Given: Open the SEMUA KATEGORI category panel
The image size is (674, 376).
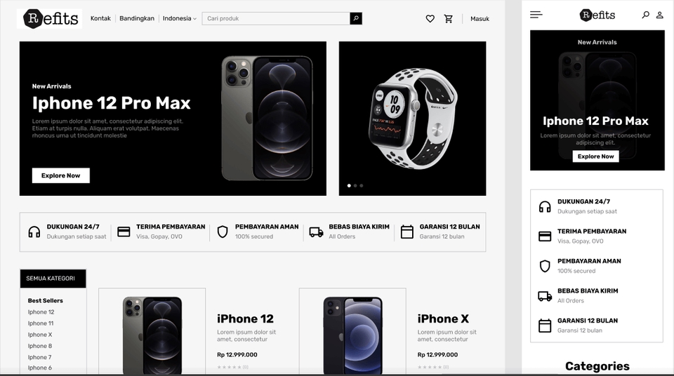Looking at the screenshot, I should pos(53,278).
